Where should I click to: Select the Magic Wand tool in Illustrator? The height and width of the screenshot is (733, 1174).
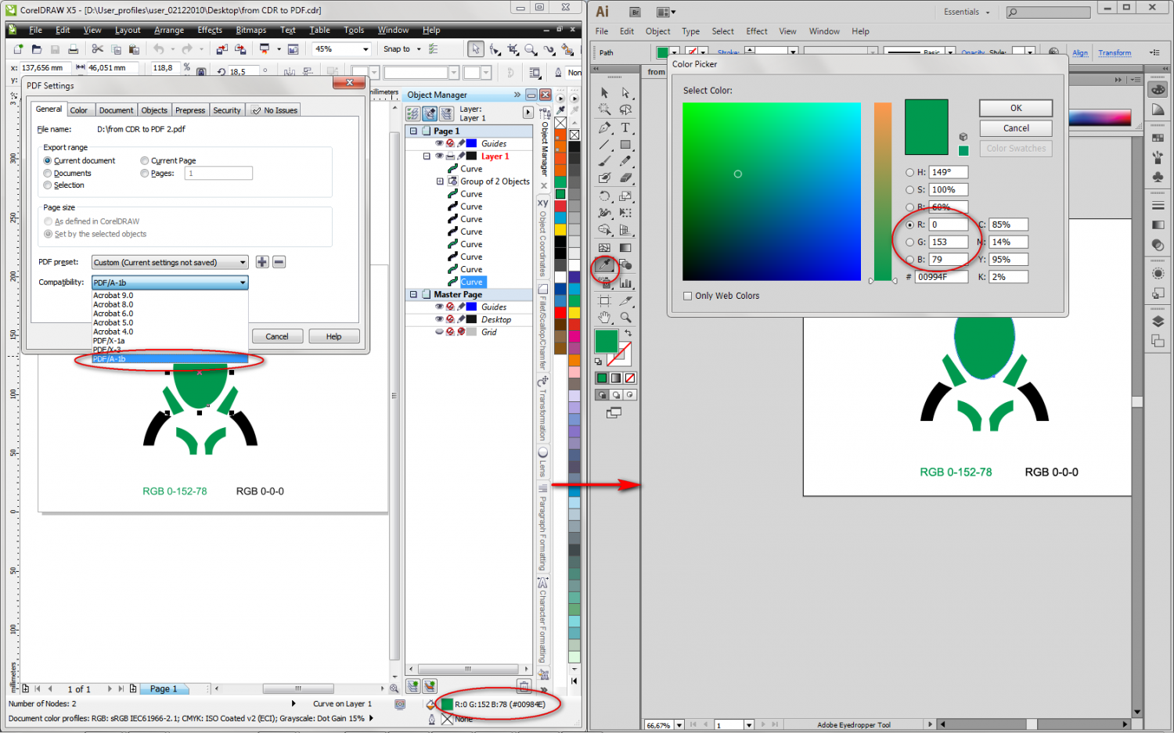[x=604, y=110]
